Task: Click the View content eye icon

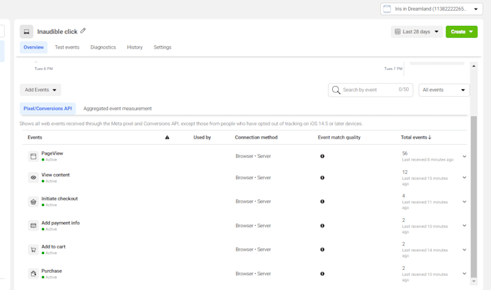Action: [33, 177]
